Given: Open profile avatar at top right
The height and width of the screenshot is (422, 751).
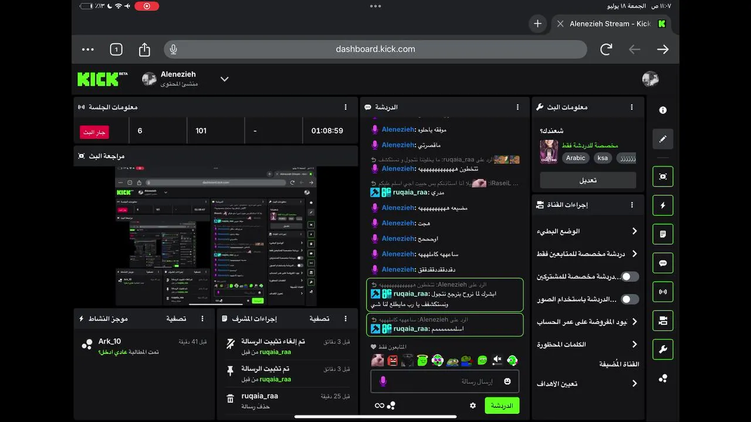Looking at the screenshot, I should (650, 79).
